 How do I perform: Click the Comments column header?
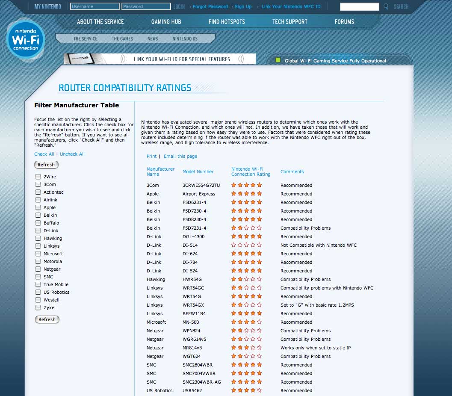click(292, 171)
